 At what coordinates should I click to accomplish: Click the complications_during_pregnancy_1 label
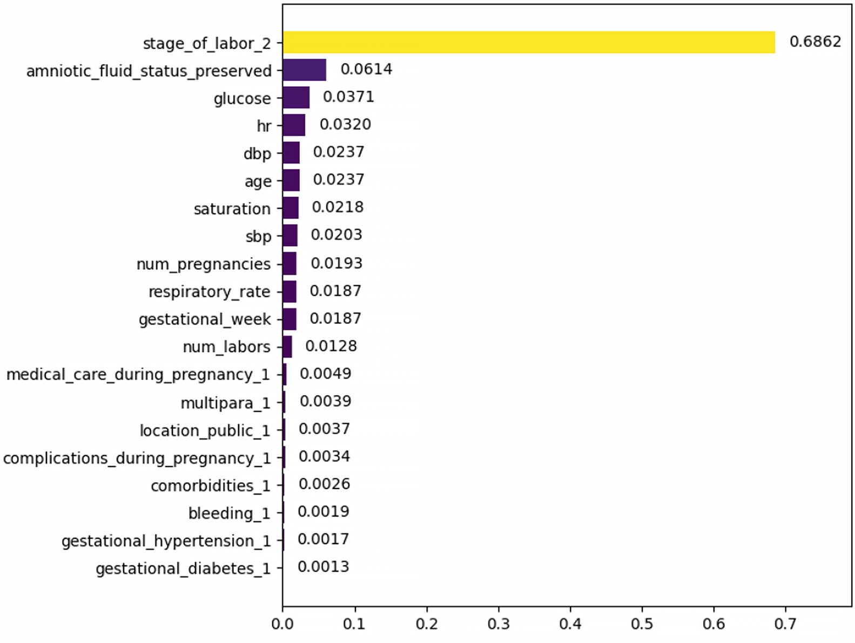click(137, 458)
